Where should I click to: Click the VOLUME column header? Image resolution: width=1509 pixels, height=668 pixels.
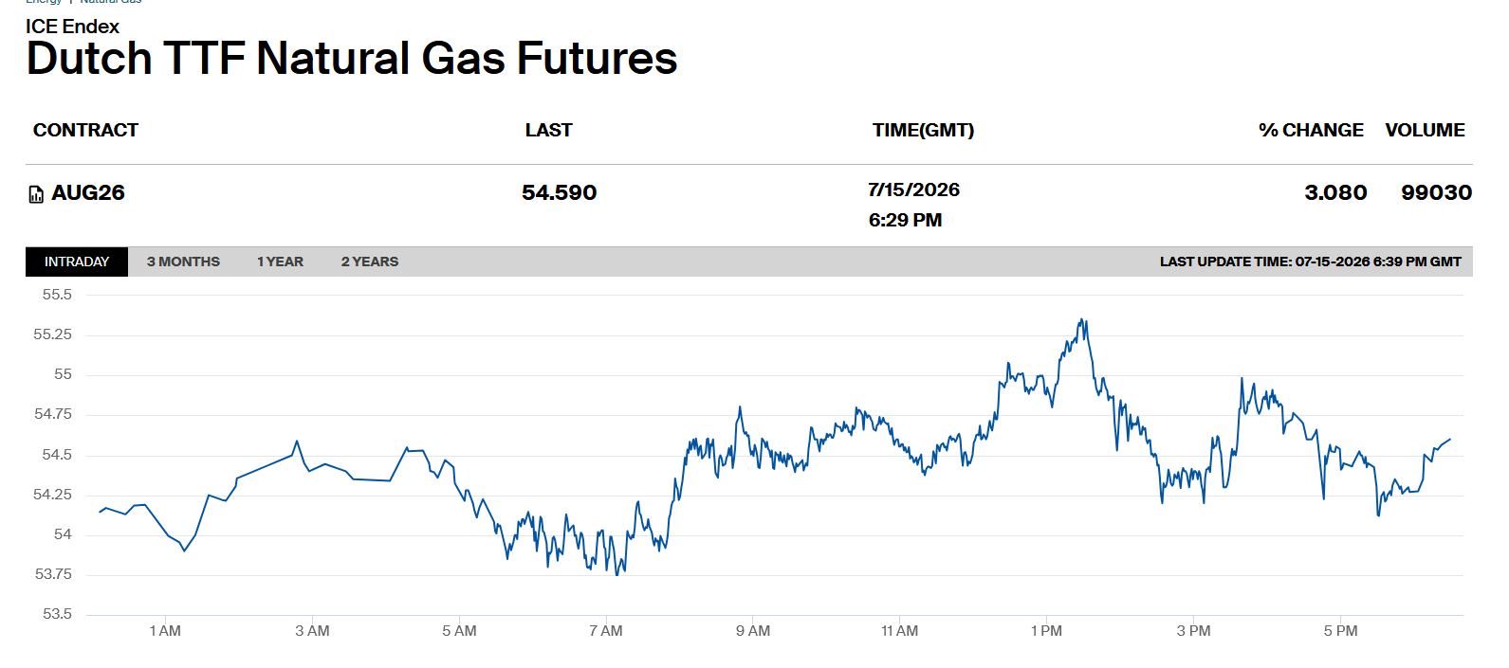click(x=1425, y=131)
